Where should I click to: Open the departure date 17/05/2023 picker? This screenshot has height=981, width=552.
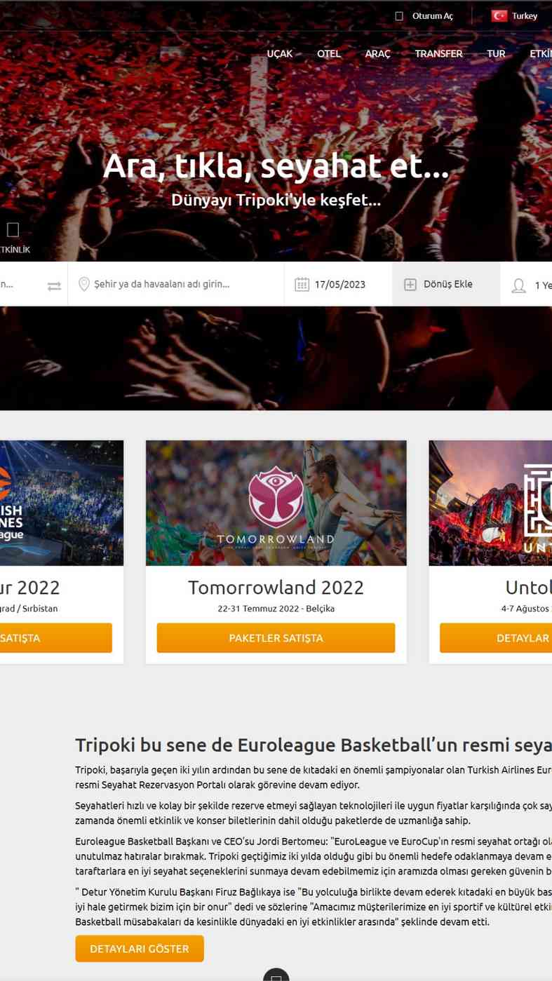coord(340,284)
